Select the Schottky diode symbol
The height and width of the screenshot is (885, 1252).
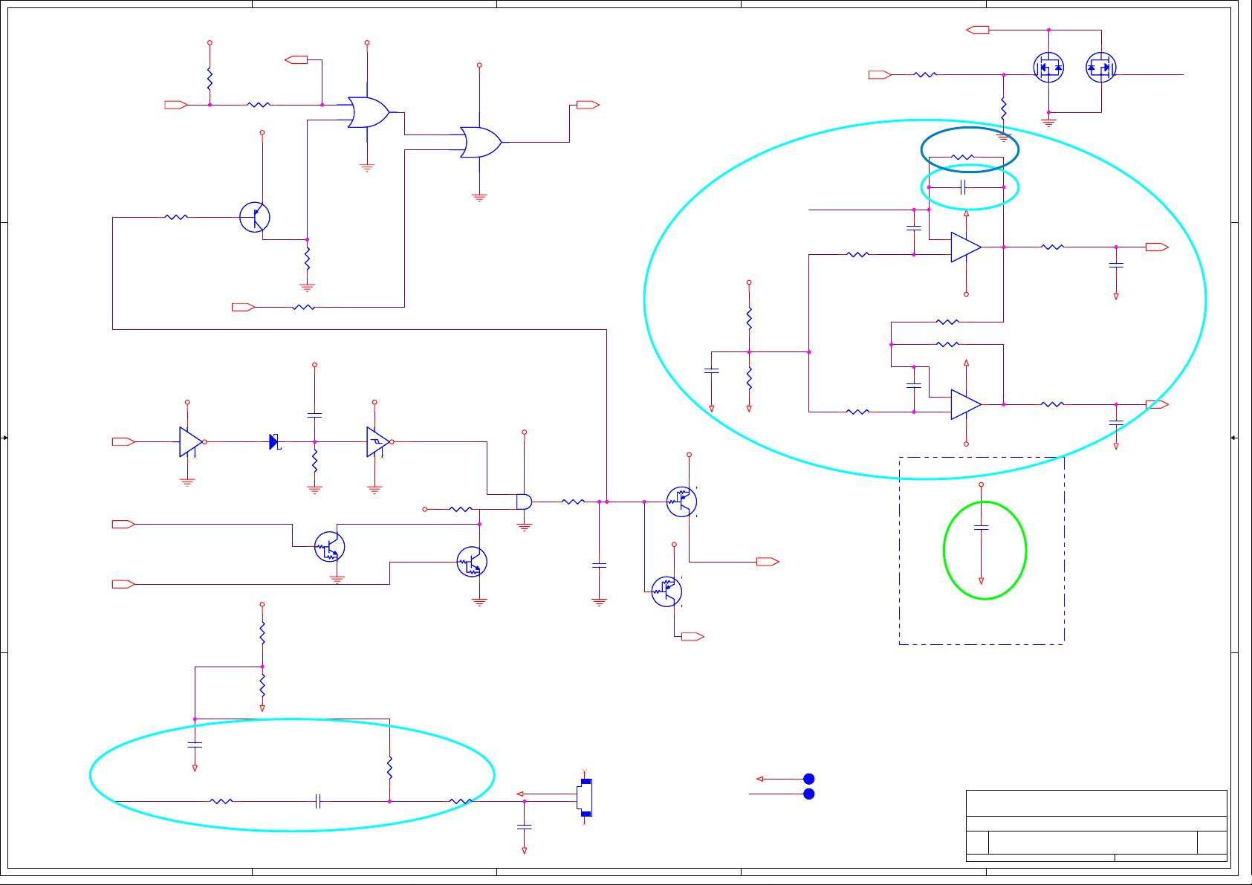pos(274,441)
